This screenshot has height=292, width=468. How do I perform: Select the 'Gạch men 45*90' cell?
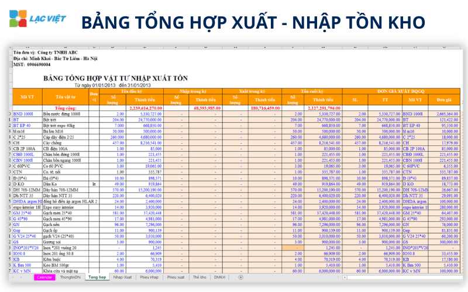[x=66, y=219]
